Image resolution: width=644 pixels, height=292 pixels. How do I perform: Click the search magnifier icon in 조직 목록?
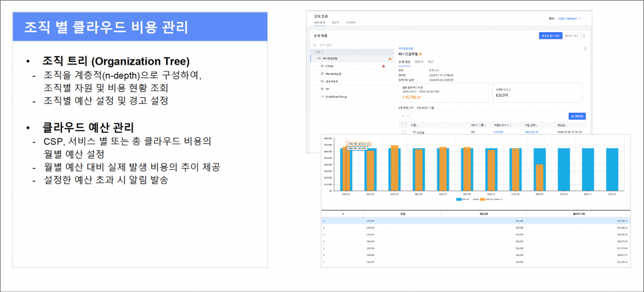click(315, 45)
